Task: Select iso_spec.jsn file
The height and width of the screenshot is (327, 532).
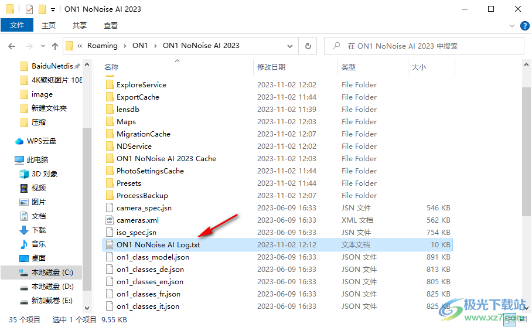Action: 137,233
